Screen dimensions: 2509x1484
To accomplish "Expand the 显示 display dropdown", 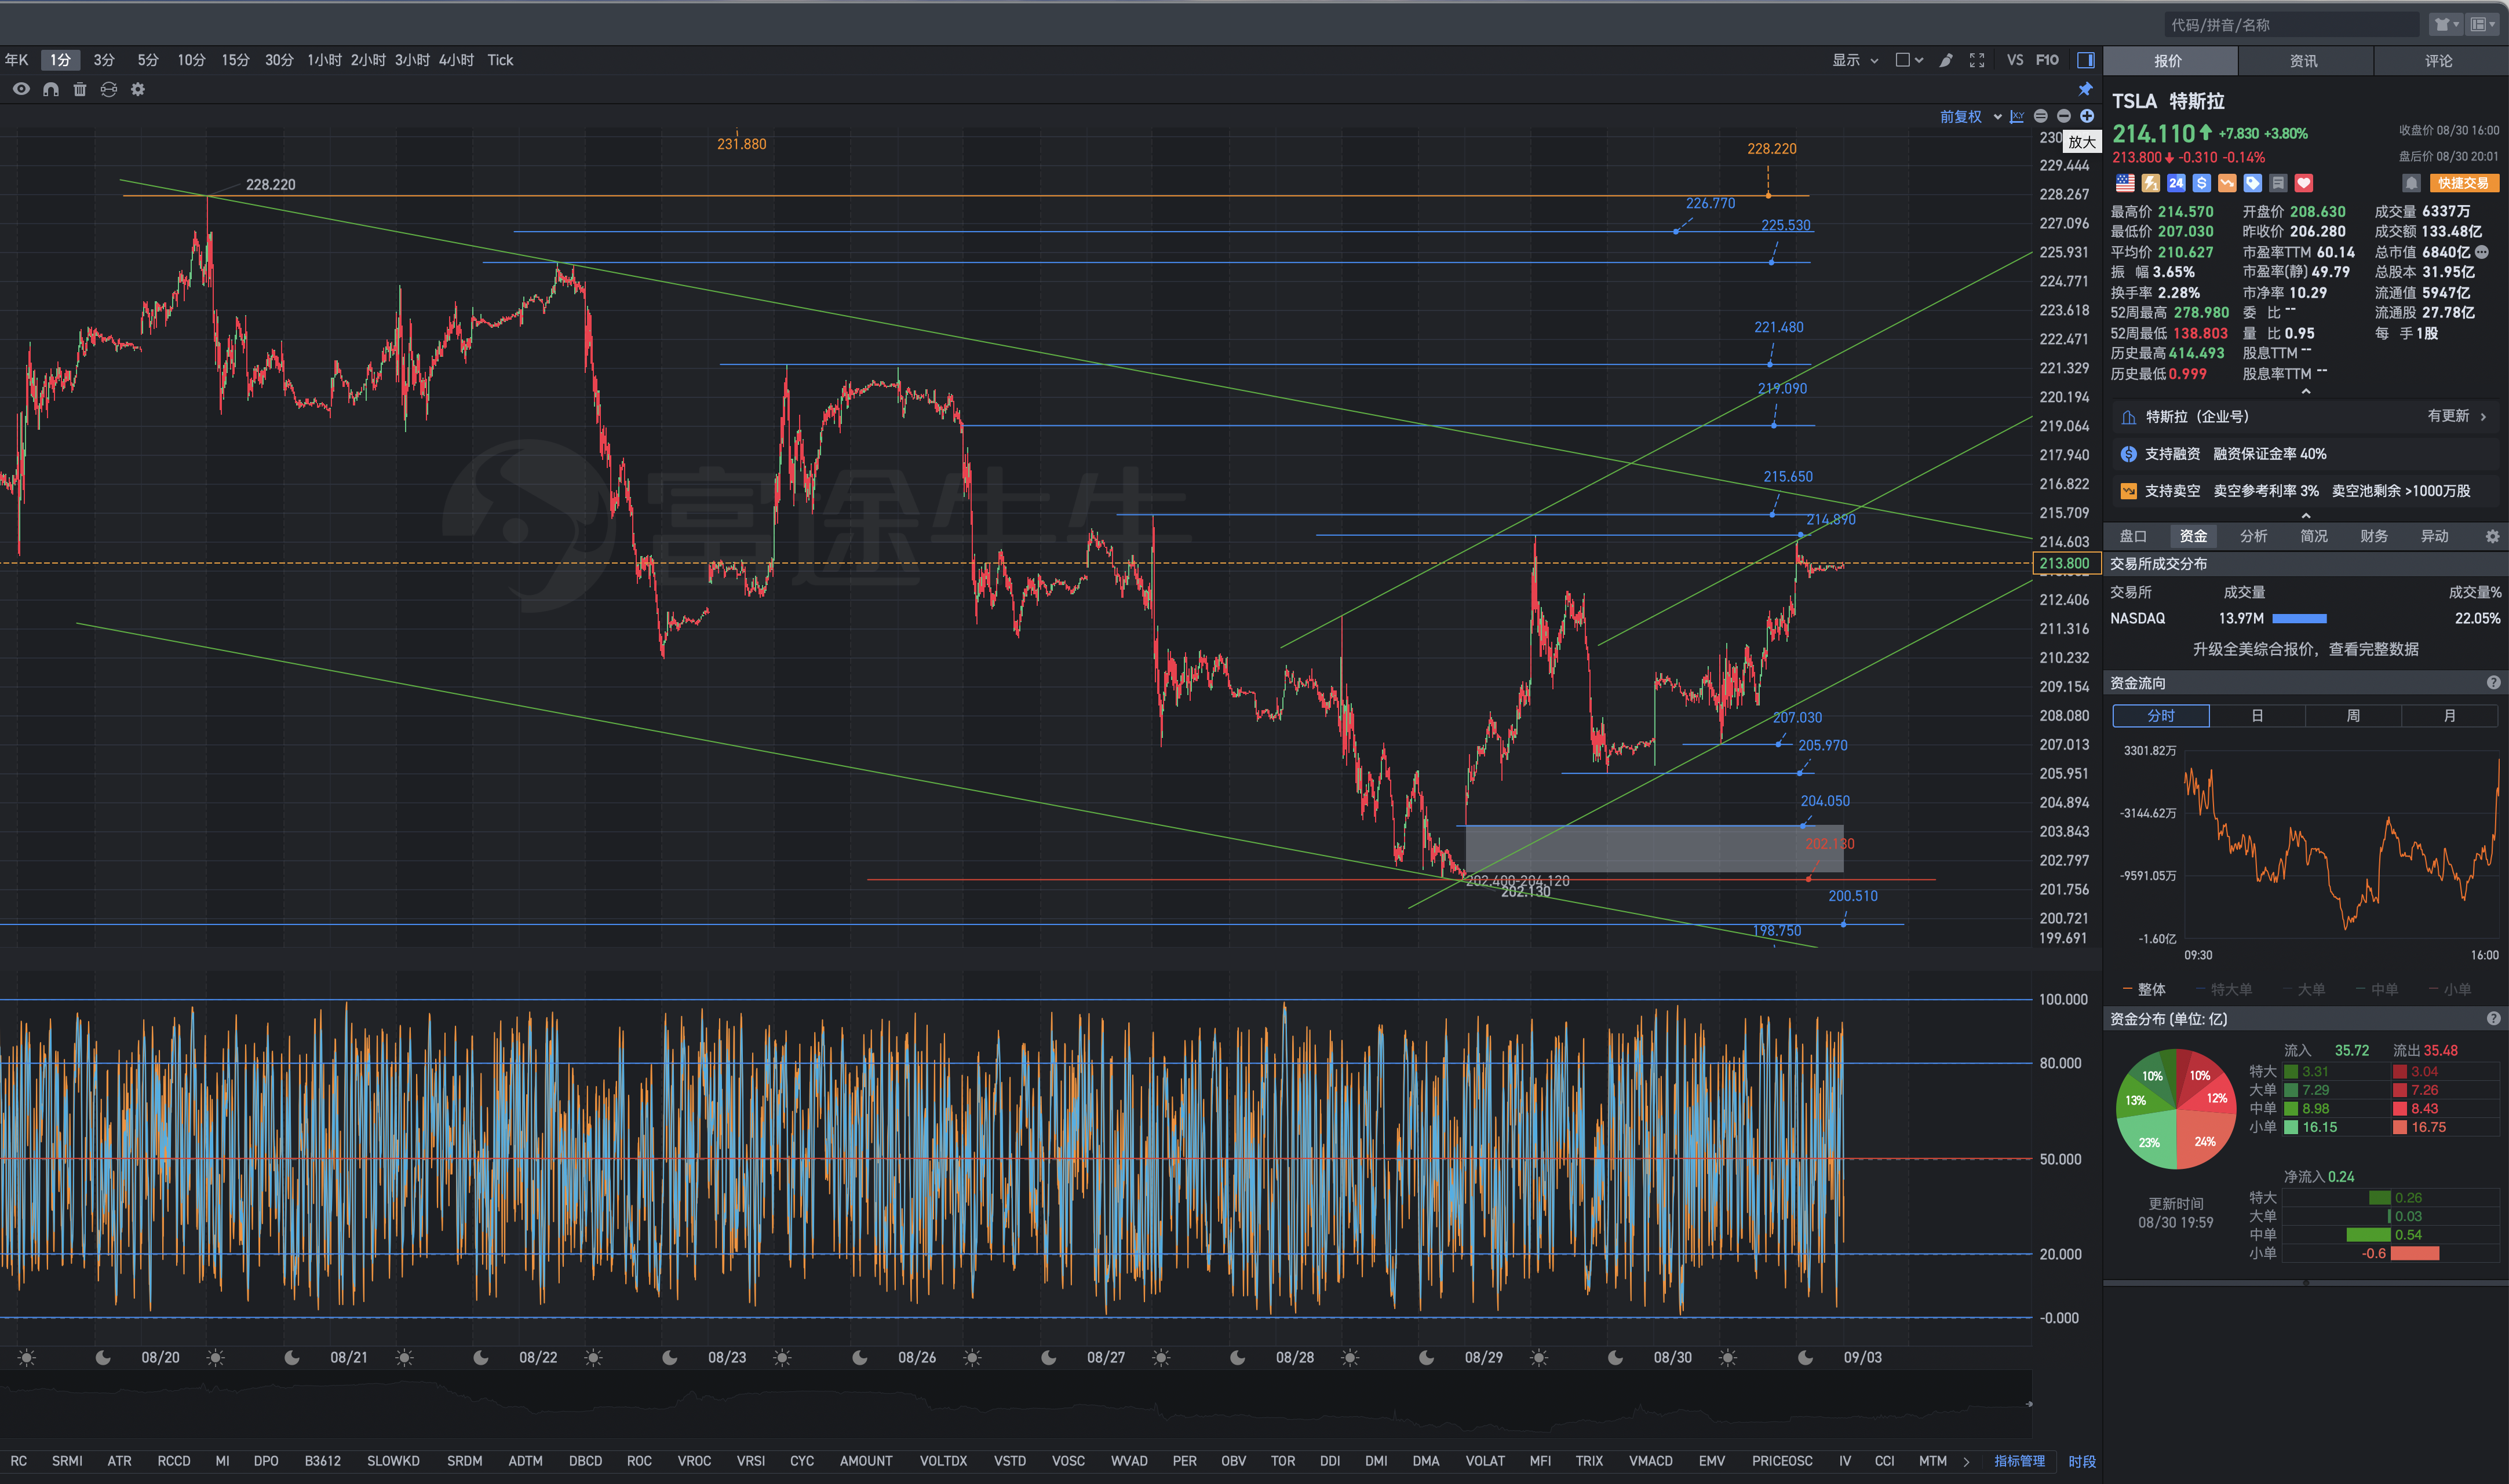I will pyautogui.click(x=1855, y=60).
